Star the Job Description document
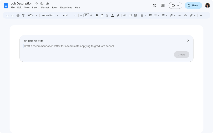Screen dimensions: 213x133 coord(37,4)
